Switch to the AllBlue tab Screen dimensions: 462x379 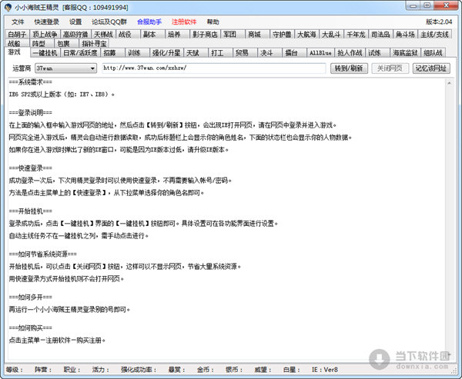coord(320,53)
